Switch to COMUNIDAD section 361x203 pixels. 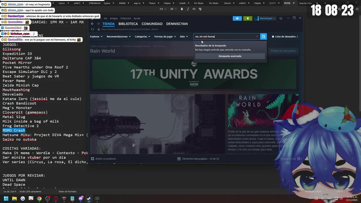coord(152,24)
